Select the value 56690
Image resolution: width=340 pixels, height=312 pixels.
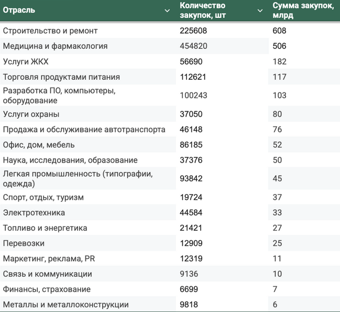pyautogui.click(x=191, y=62)
